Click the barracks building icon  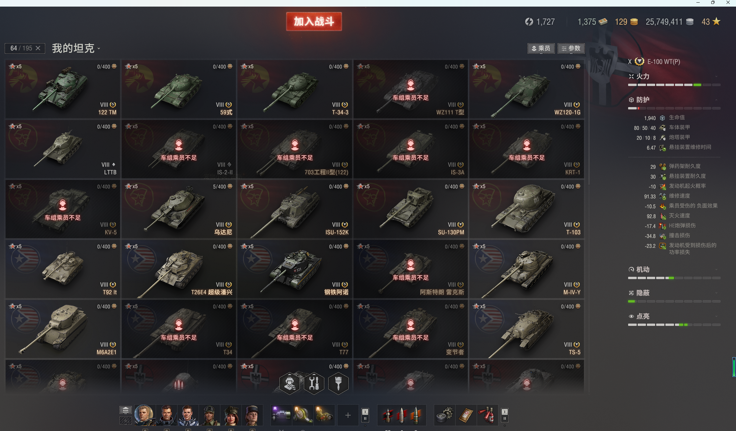click(126, 410)
